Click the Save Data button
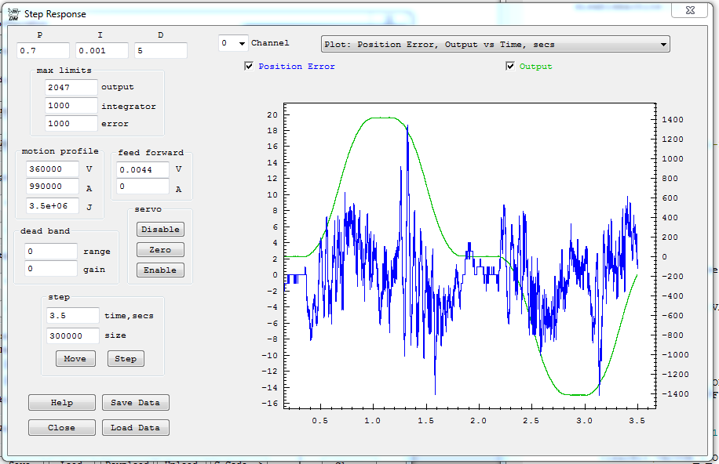The image size is (719, 464). pos(135,403)
